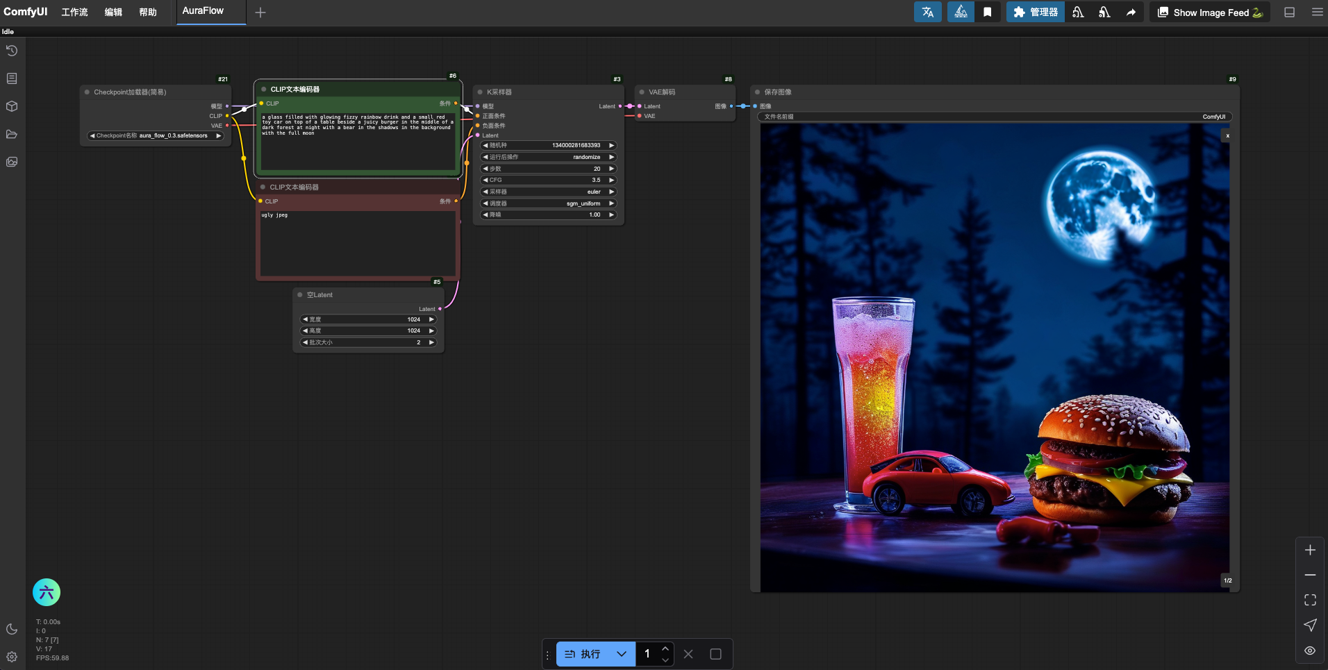Open the 工作流 menu
This screenshot has width=1328, height=670.
(74, 12)
